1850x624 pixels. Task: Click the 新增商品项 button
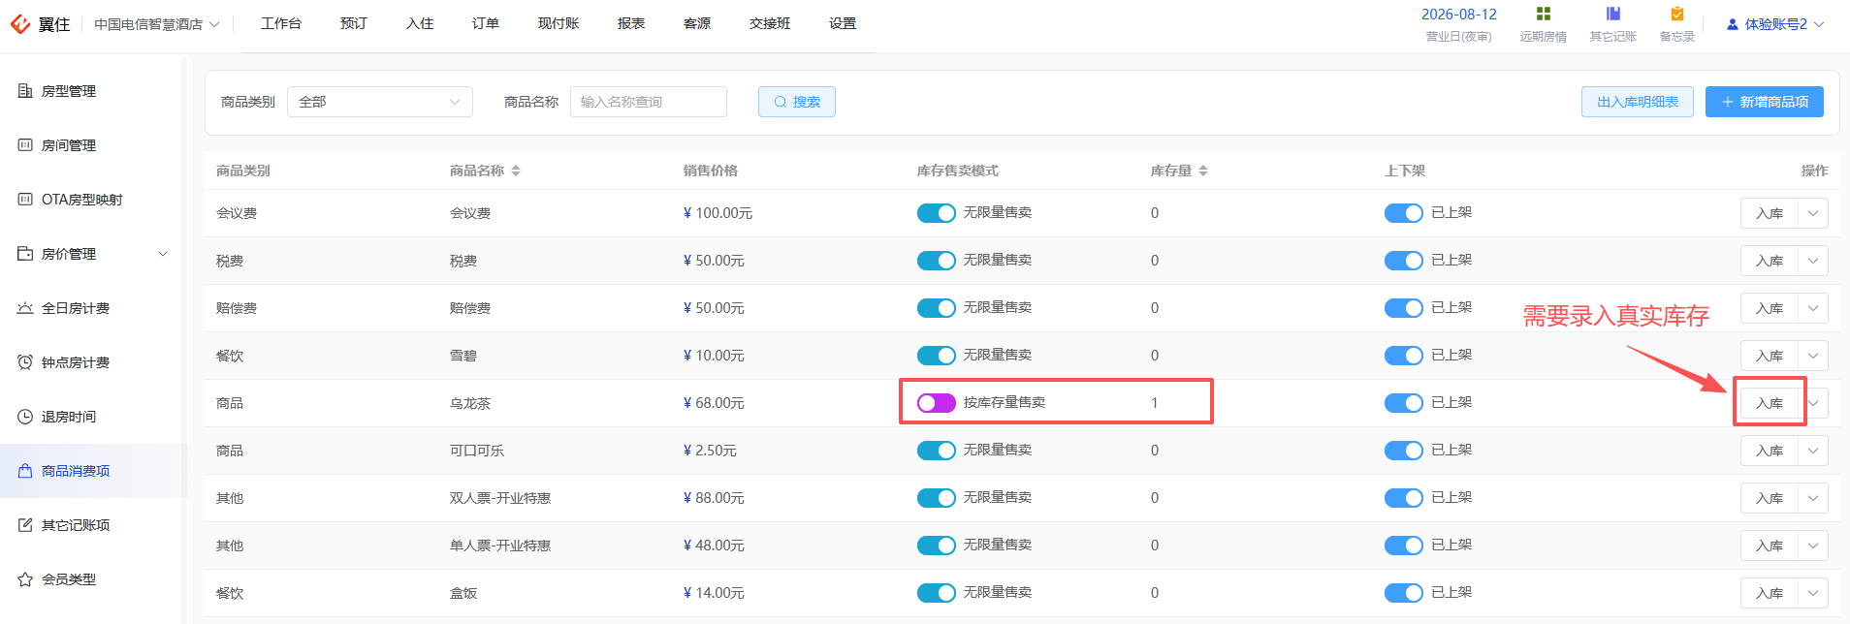1765,102
